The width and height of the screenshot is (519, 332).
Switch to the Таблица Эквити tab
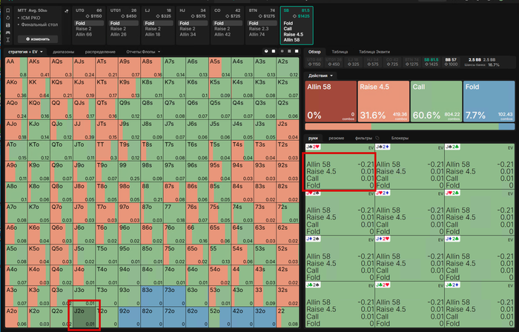375,52
